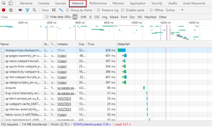Viewport: 216px width, 130px height.
Task: Select the sp-listview-extensibility request
Action: pyautogui.click(x=23, y=109)
